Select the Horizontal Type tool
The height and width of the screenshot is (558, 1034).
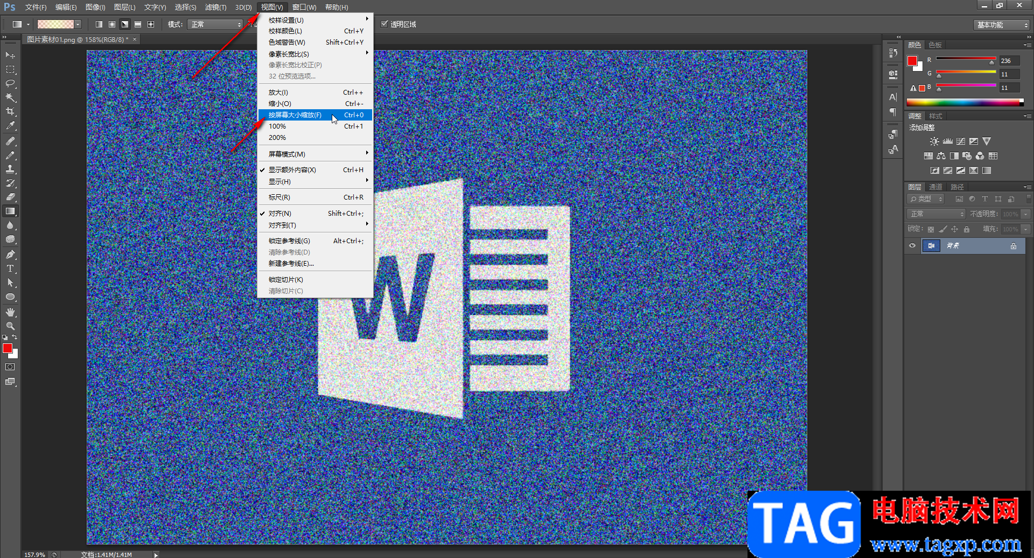click(10, 269)
